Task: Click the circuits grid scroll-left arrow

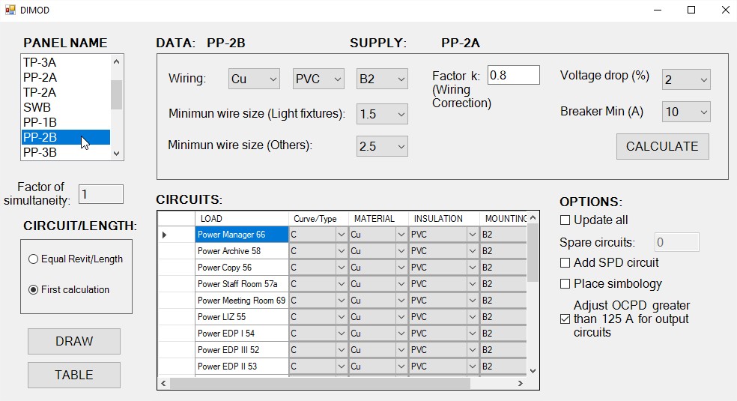Action: pyautogui.click(x=164, y=383)
